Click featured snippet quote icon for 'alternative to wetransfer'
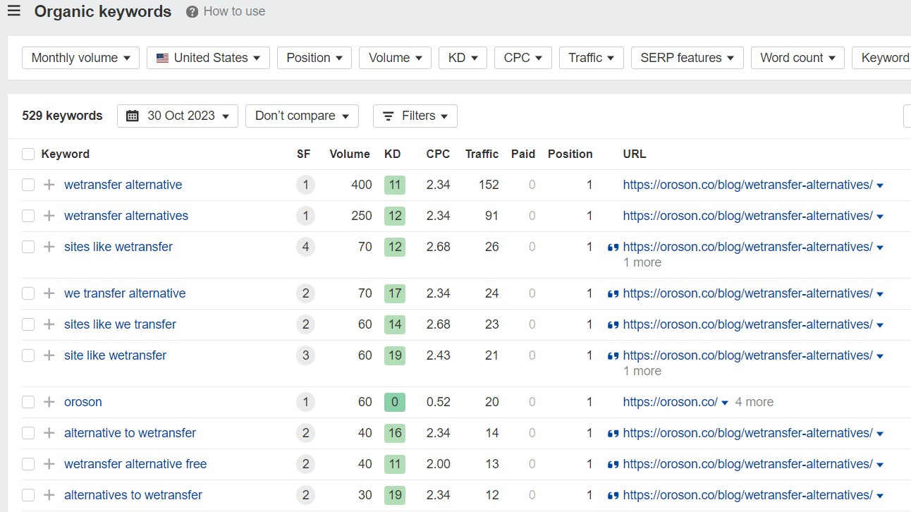The image size is (911, 512). 613,434
